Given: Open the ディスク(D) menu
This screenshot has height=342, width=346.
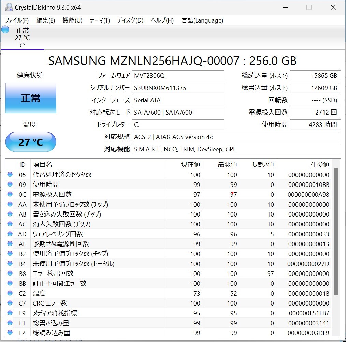Looking at the screenshot, I should point(130,20).
